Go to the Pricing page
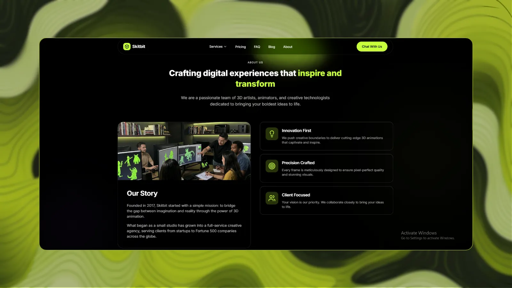 (x=240, y=47)
